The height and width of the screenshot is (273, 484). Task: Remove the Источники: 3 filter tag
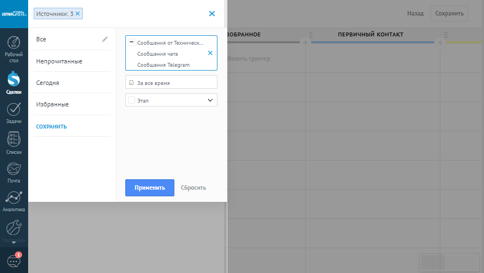pyautogui.click(x=78, y=13)
